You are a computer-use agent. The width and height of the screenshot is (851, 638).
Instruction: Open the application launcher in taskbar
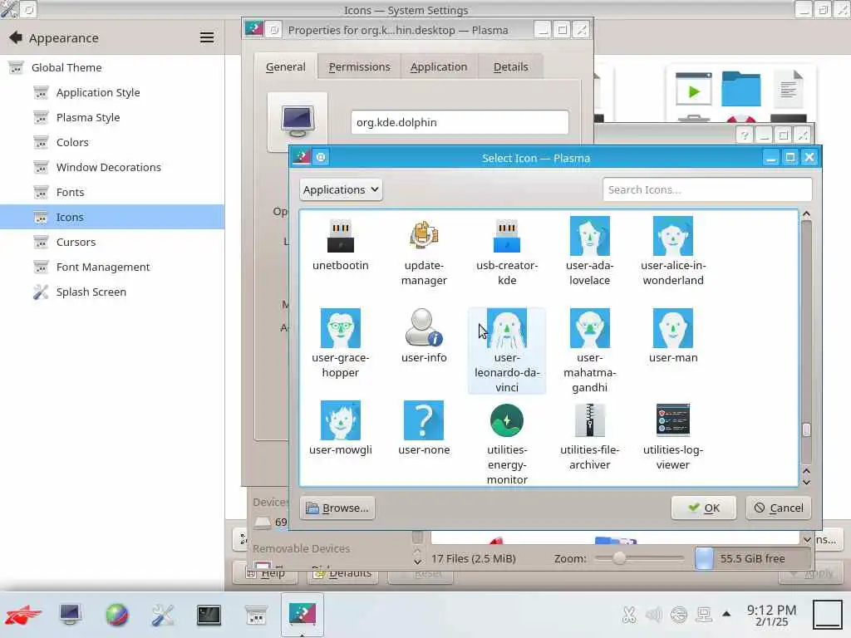coord(22,615)
